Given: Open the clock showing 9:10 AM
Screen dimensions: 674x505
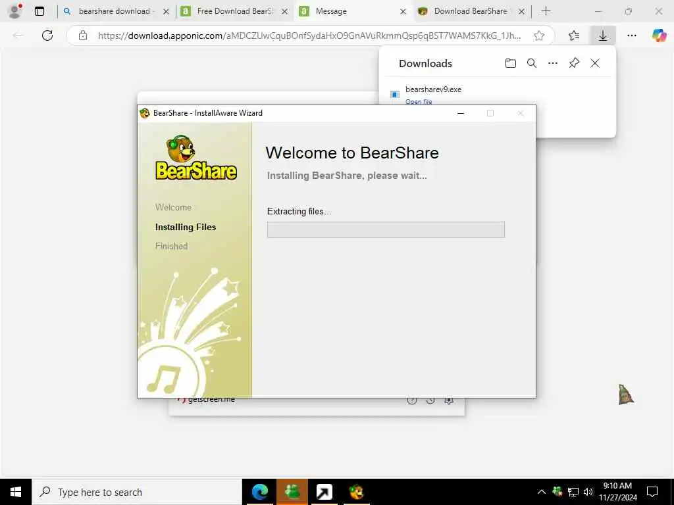Looking at the screenshot, I should pyautogui.click(x=617, y=492).
